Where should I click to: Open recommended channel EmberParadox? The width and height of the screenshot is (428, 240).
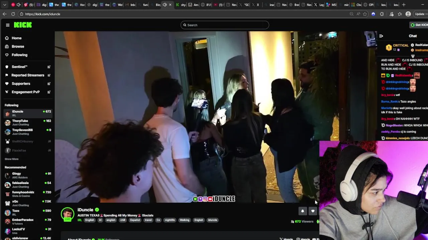[x=28, y=222]
